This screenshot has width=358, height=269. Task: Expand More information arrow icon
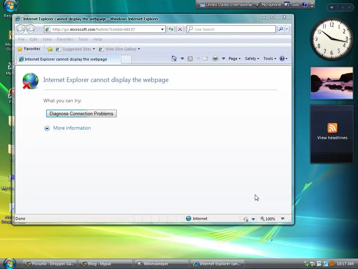click(47, 128)
